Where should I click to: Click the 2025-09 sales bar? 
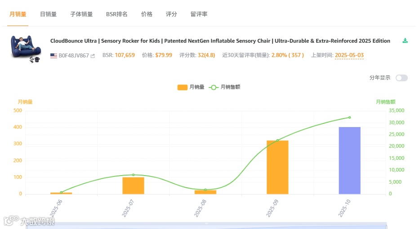(277, 167)
